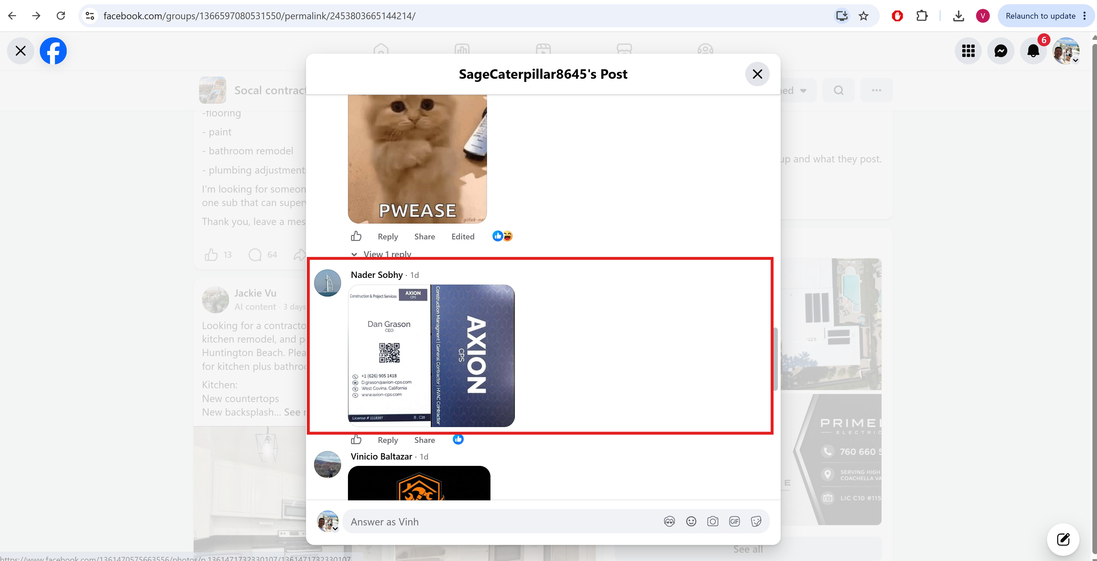Switch commenting identity via avatar beside the comment box
The width and height of the screenshot is (1097, 561).
[328, 521]
